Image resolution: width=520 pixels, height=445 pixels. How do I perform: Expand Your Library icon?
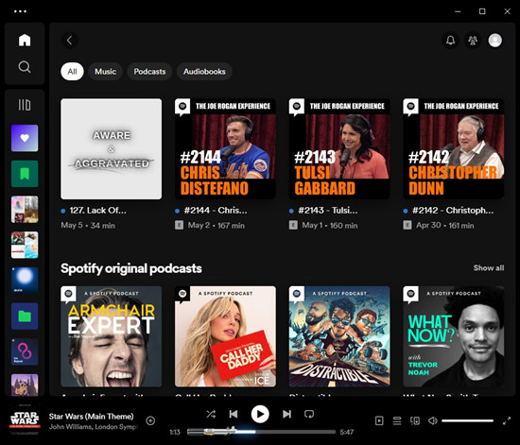click(x=25, y=105)
